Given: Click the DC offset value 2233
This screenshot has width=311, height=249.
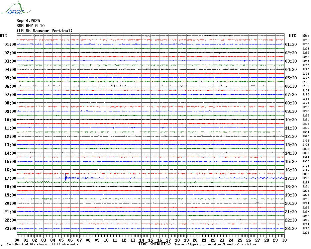Looking at the screenshot, I should click(306, 107).
